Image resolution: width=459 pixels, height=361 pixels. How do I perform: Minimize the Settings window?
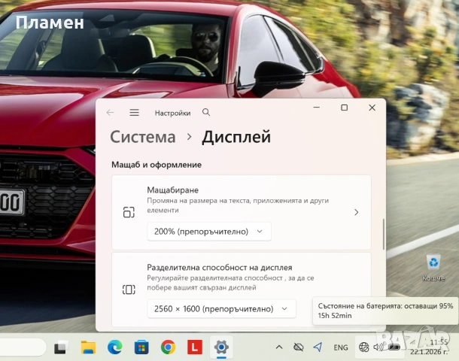[x=317, y=108]
